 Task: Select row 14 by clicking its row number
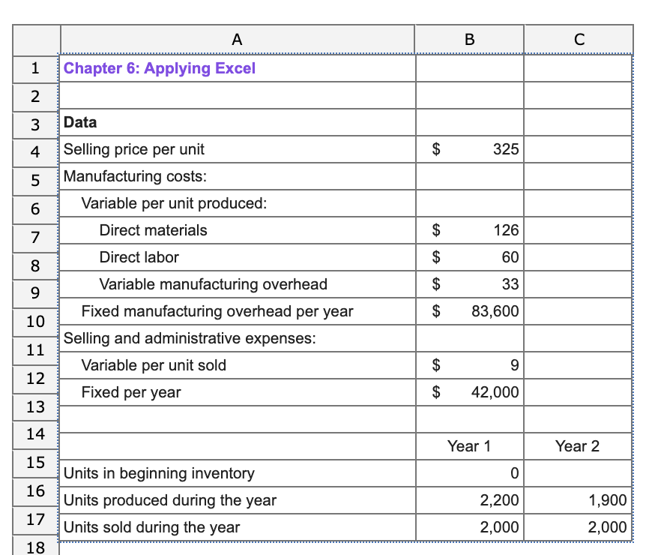click(34, 434)
